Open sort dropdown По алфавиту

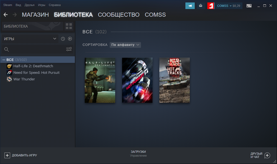tap(125, 45)
